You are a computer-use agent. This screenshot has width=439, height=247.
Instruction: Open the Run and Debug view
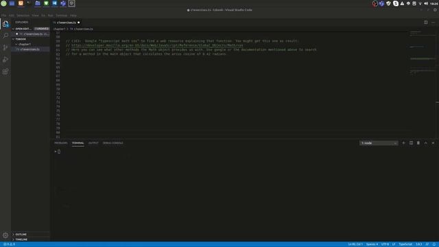(5, 60)
